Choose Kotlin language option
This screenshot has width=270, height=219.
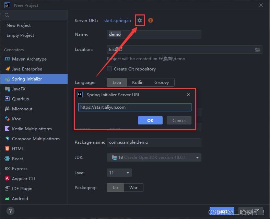click(138, 83)
